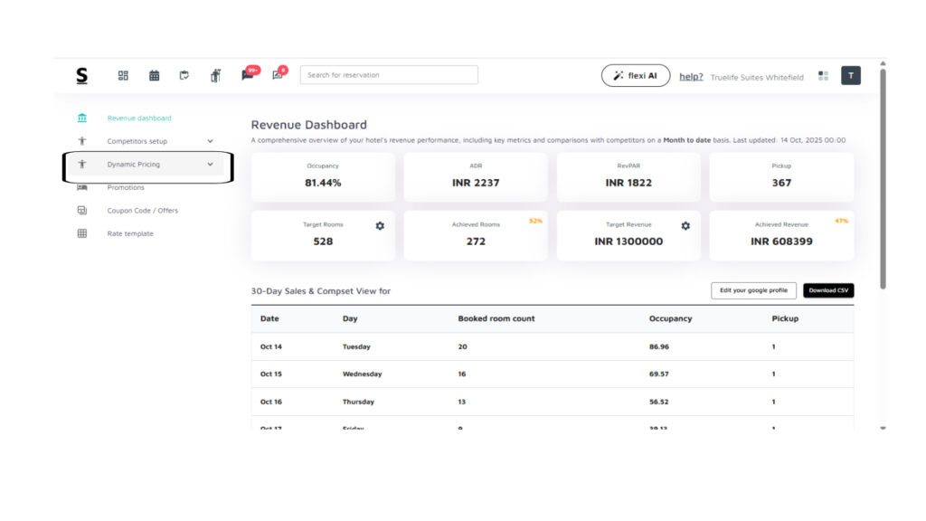The height and width of the screenshot is (521, 926).
Task: Open Rate template in the sidebar
Action: [x=130, y=233]
